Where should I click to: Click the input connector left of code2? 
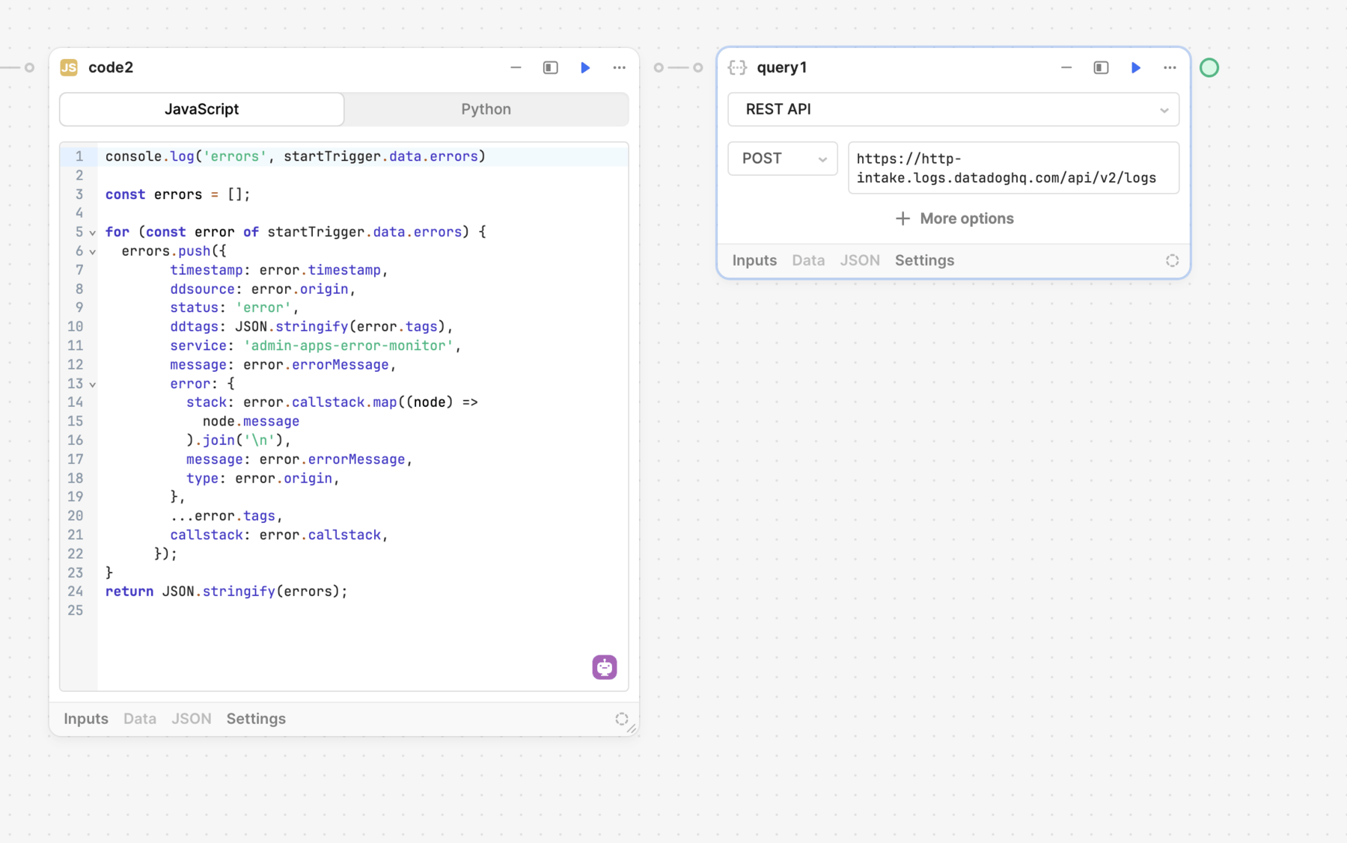(29, 67)
